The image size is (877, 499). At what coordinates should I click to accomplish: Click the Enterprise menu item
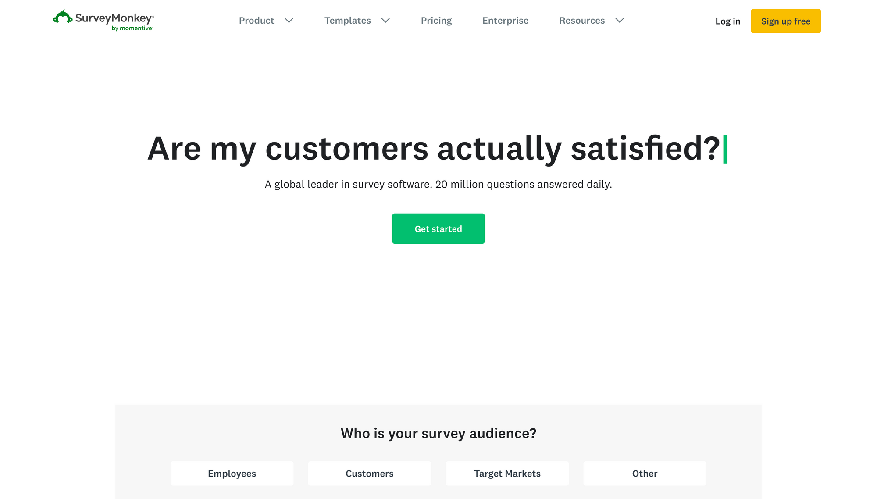pos(505,21)
